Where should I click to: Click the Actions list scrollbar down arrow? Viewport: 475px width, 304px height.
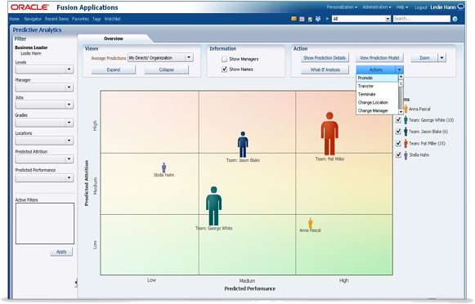coord(401,112)
